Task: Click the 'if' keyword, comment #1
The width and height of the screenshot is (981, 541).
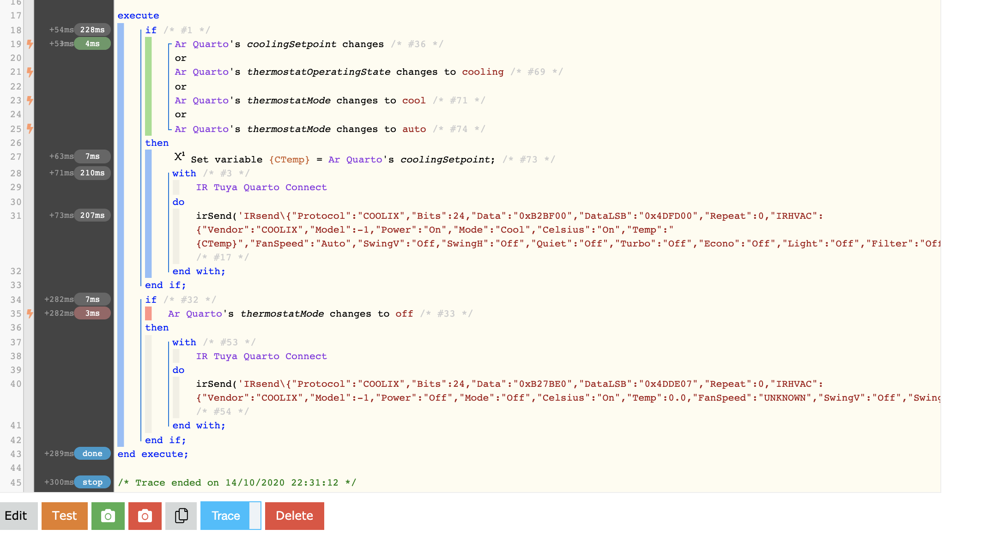Action: point(151,30)
